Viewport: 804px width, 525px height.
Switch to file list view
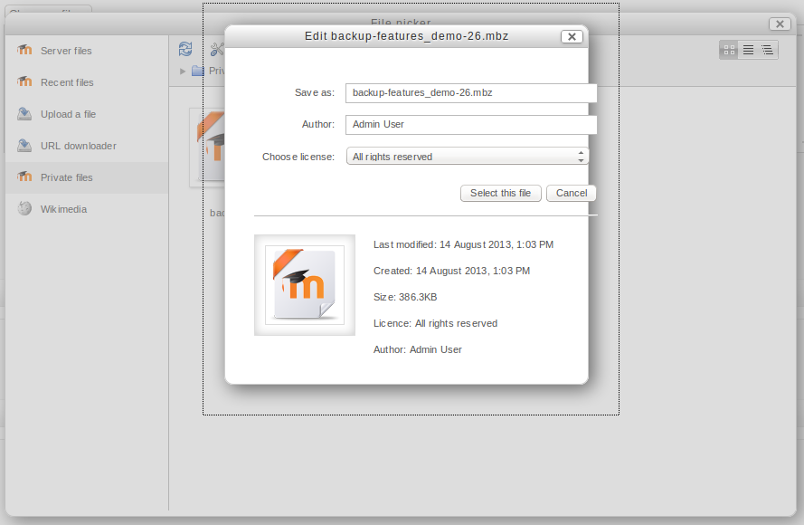tap(748, 50)
